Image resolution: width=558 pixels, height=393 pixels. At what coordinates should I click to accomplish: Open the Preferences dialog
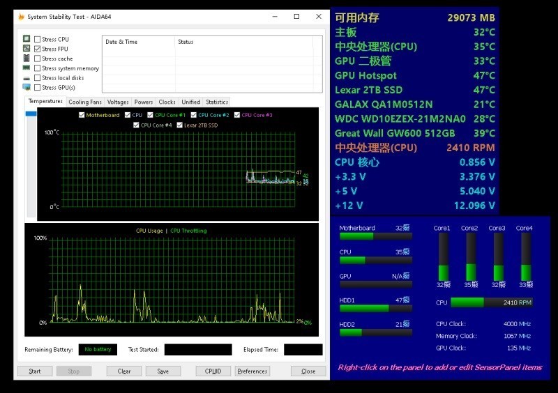252,371
